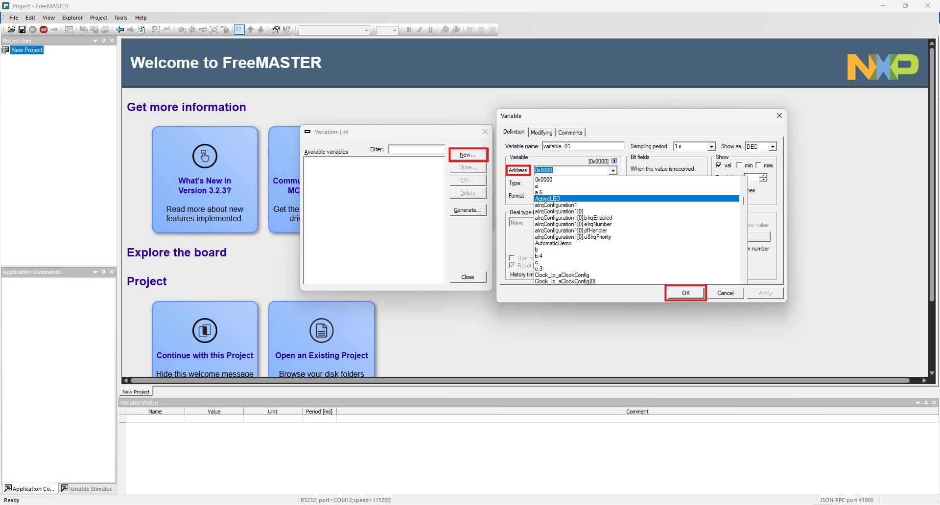
Task: Open the font size combo box in toolbar
Action: [387, 30]
